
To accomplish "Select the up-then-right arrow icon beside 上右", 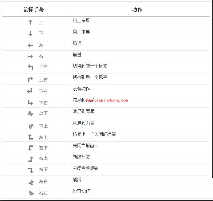I will tap(30, 79).
